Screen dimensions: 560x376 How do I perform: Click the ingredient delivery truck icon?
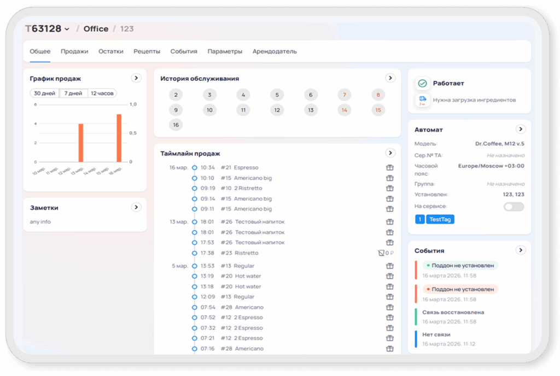click(x=422, y=99)
